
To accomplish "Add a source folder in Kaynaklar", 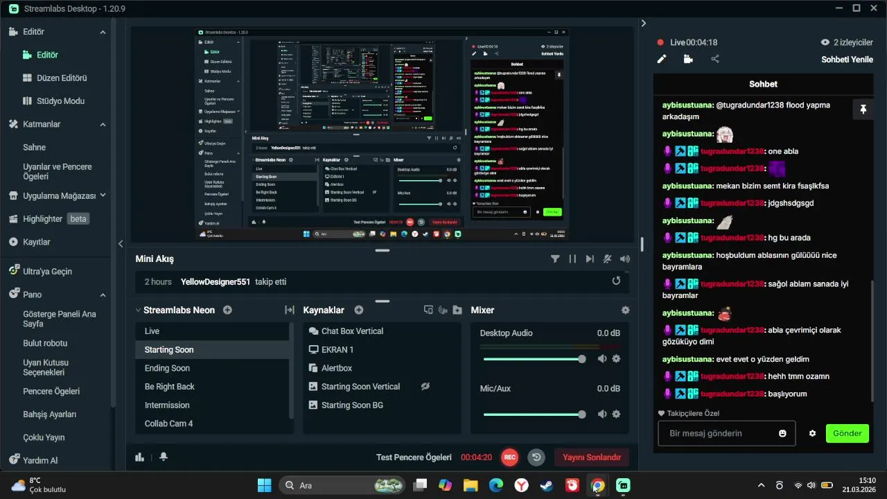I will (457, 310).
